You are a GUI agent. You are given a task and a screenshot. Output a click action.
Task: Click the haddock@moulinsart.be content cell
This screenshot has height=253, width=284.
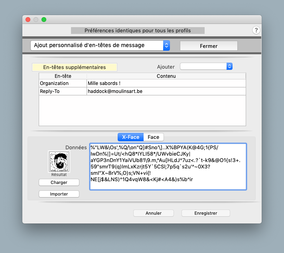coord(166,91)
